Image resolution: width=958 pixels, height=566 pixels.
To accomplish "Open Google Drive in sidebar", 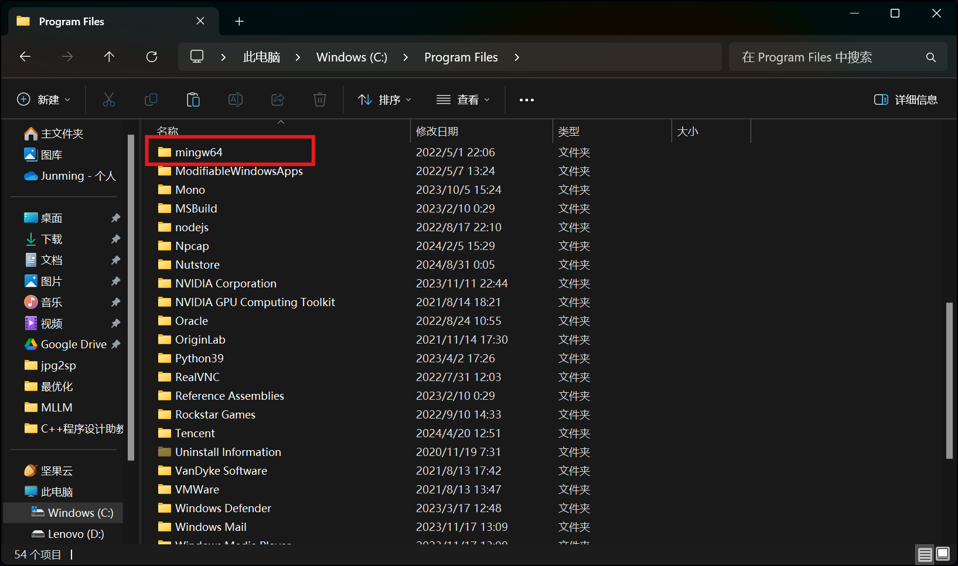I will (x=66, y=345).
